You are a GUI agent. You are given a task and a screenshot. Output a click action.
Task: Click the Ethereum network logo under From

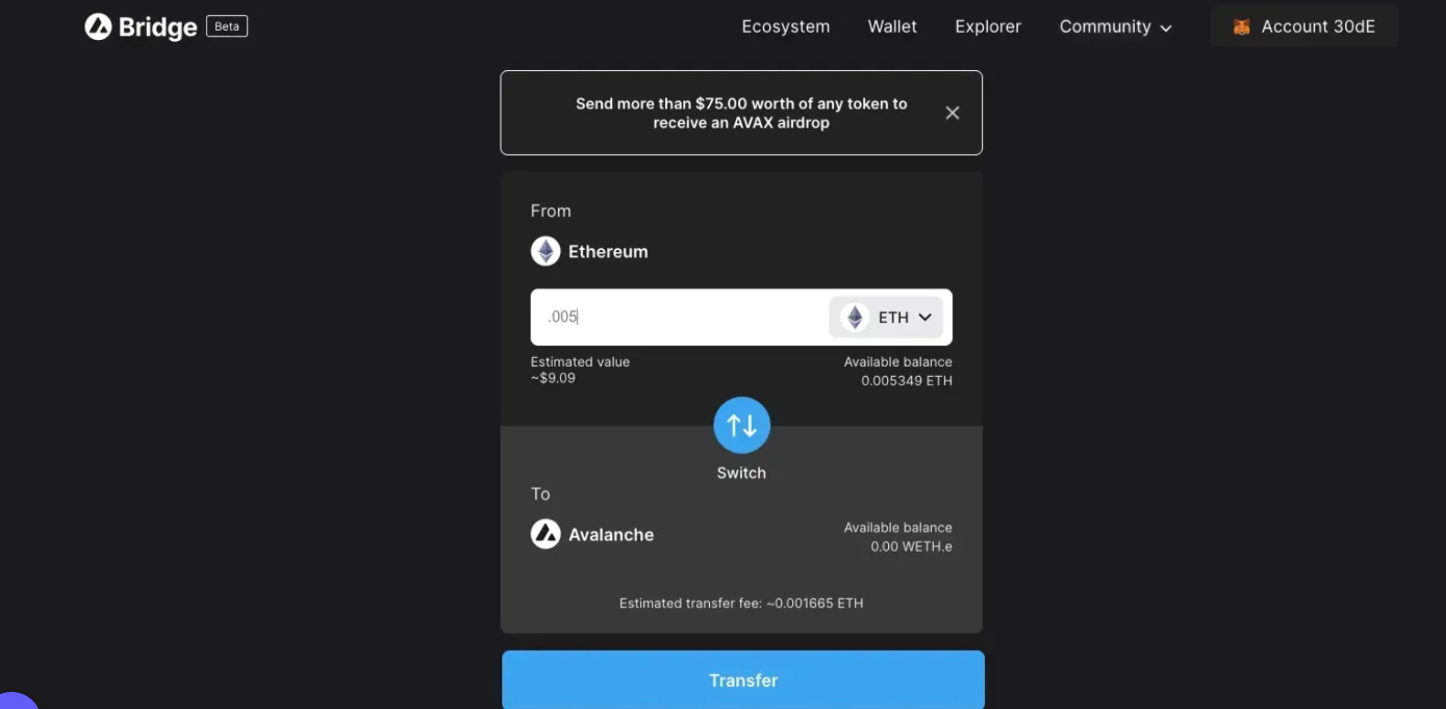[545, 251]
